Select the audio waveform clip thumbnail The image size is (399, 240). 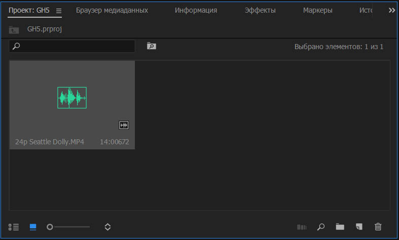[72, 98]
